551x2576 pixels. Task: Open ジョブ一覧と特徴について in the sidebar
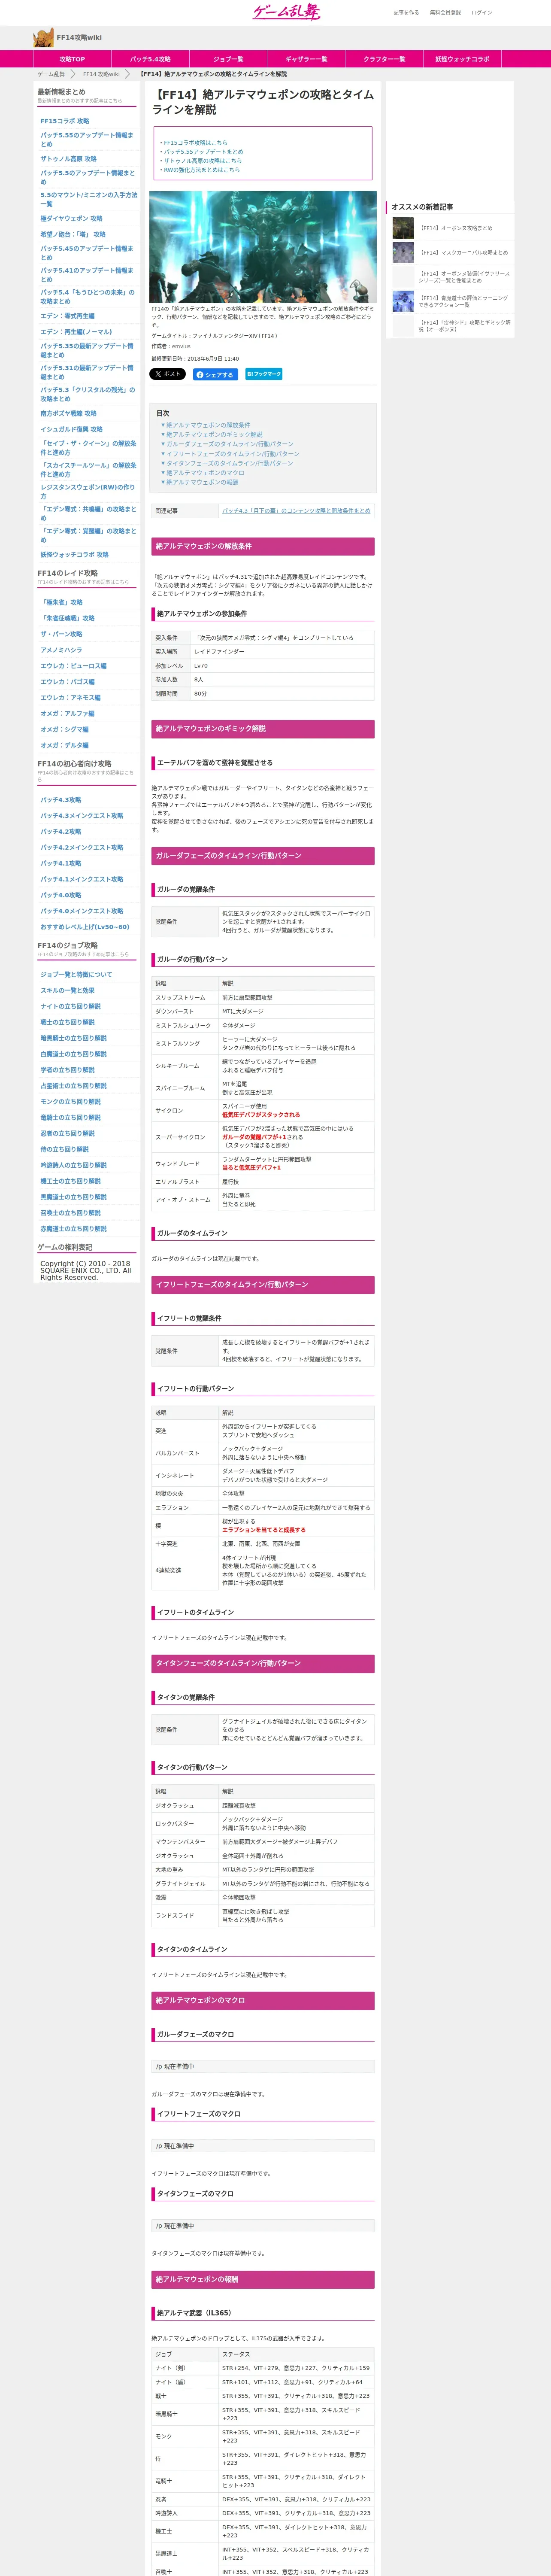(x=76, y=975)
